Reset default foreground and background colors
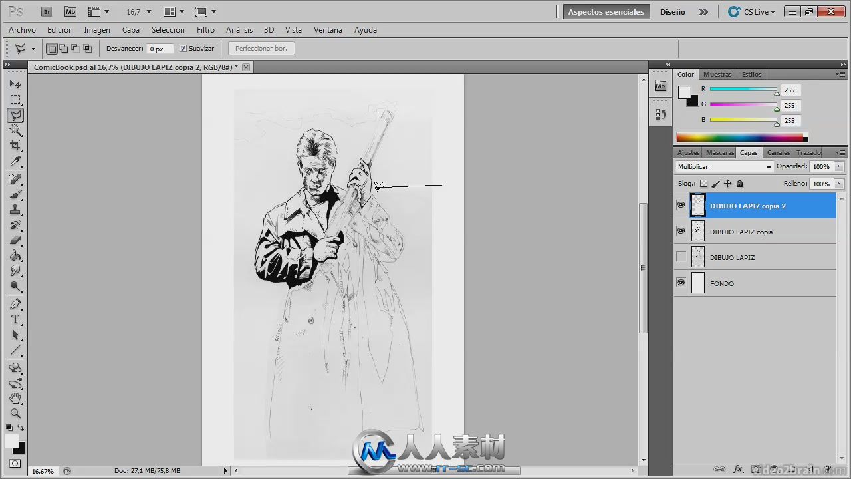 click(x=9, y=428)
